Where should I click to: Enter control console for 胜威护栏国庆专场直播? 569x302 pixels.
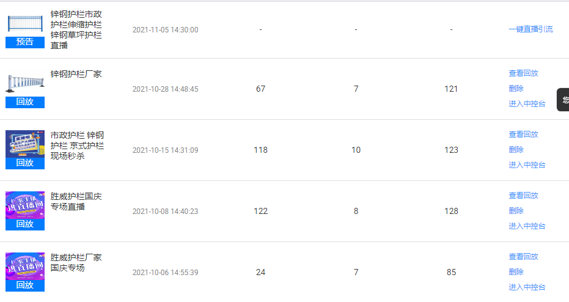point(527,226)
